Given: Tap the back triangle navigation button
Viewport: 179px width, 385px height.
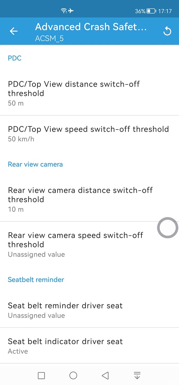Looking at the screenshot, I should click(105, 375).
